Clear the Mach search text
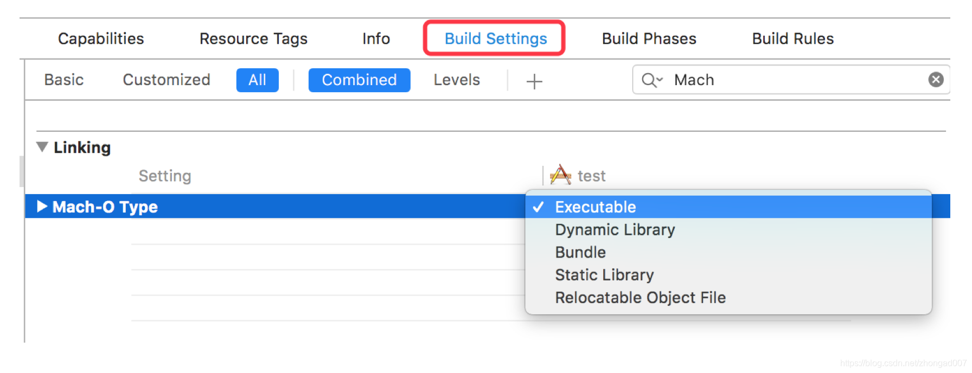Screen dimensions: 972x373 (936, 80)
